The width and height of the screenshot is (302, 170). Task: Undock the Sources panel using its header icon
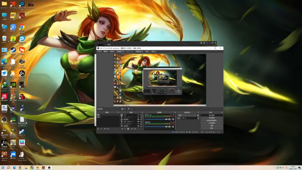142,112
